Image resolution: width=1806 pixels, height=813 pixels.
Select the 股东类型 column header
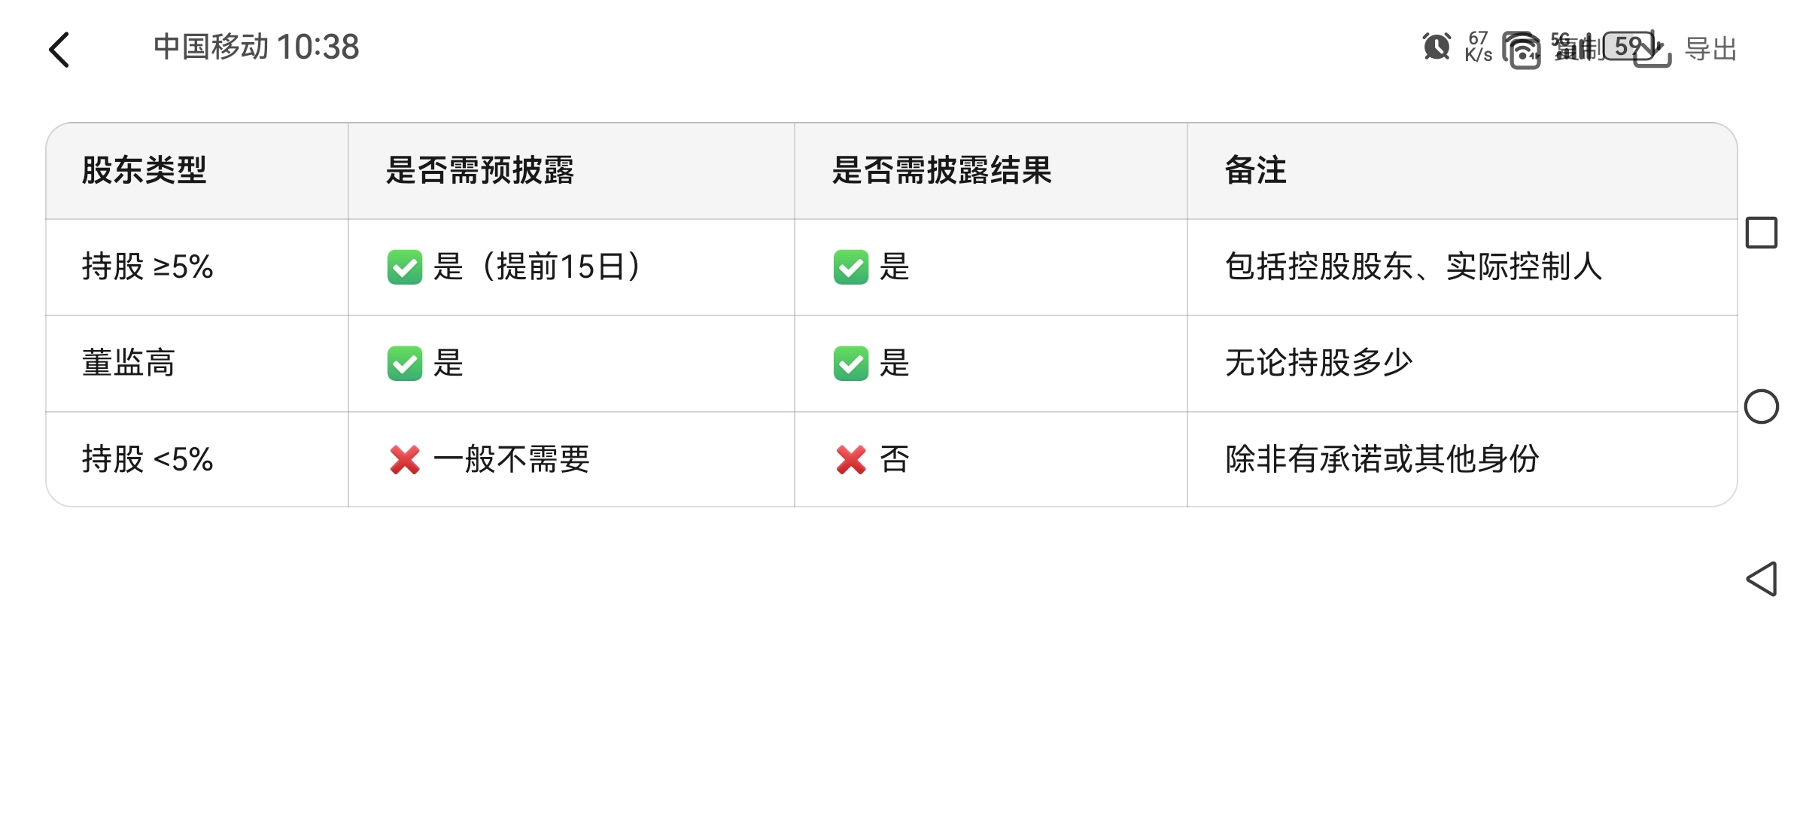click(x=144, y=170)
